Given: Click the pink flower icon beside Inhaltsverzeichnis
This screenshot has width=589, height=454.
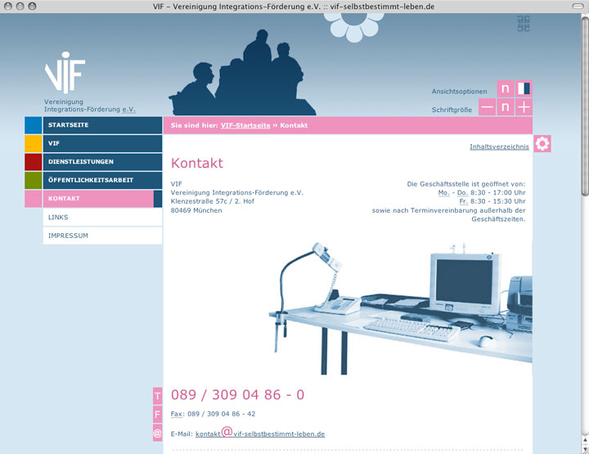Looking at the screenshot, I should tap(542, 144).
